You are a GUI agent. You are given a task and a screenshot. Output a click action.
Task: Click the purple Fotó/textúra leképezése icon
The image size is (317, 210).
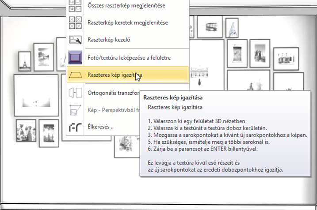(x=75, y=57)
